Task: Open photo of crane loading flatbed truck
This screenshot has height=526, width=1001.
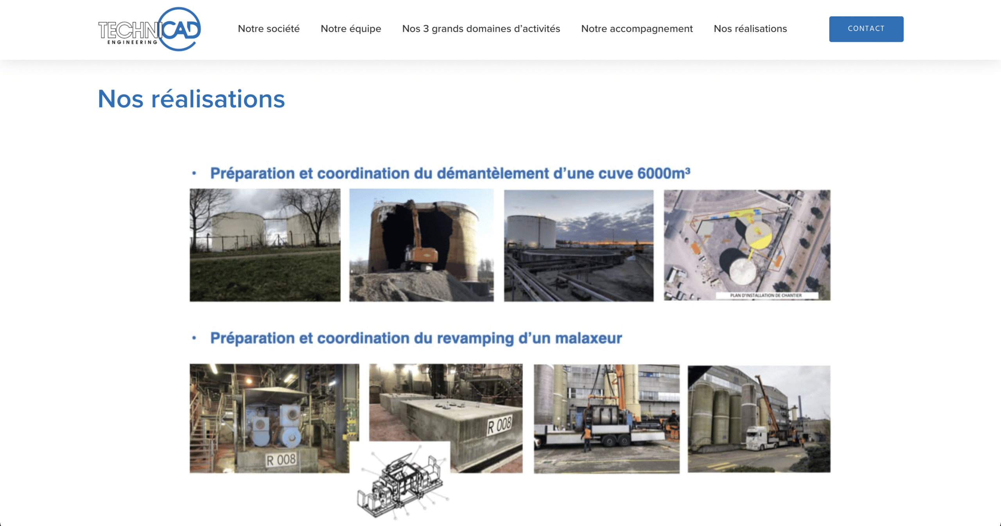Action: (x=606, y=419)
